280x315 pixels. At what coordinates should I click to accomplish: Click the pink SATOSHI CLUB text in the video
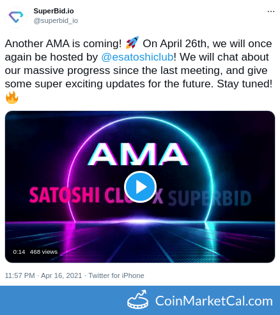pos(80,195)
